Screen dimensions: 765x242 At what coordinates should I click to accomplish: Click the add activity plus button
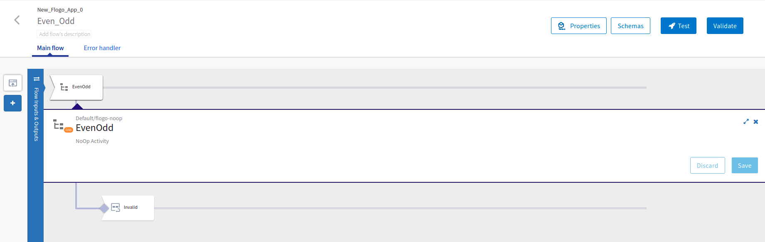(x=13, y=103)
